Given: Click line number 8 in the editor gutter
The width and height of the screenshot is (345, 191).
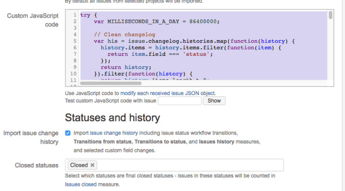Looking at the screenshot, I should 74,61.
